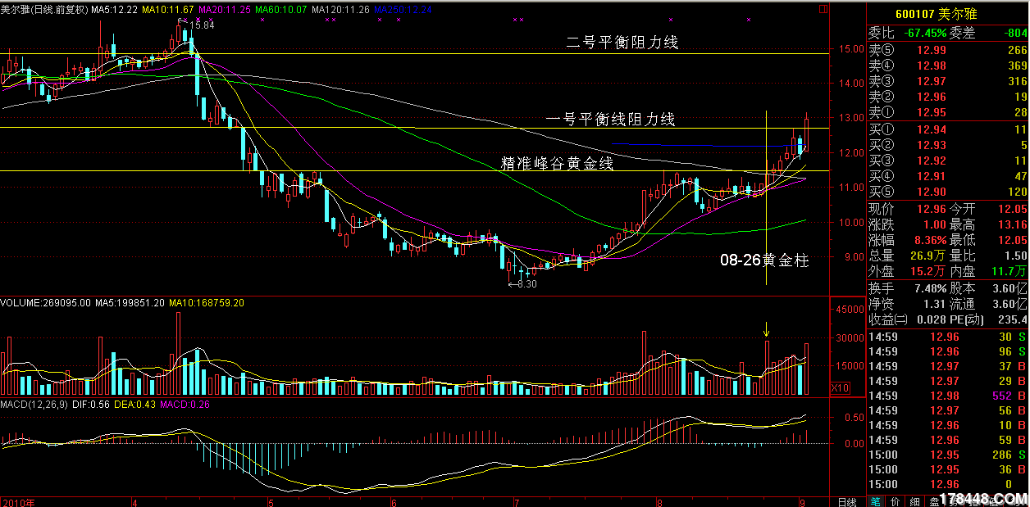The height and width of the screenshot is (507, 1030).
Task: Select the 买① 12.94 bid row
Action: tap(948, 129)
